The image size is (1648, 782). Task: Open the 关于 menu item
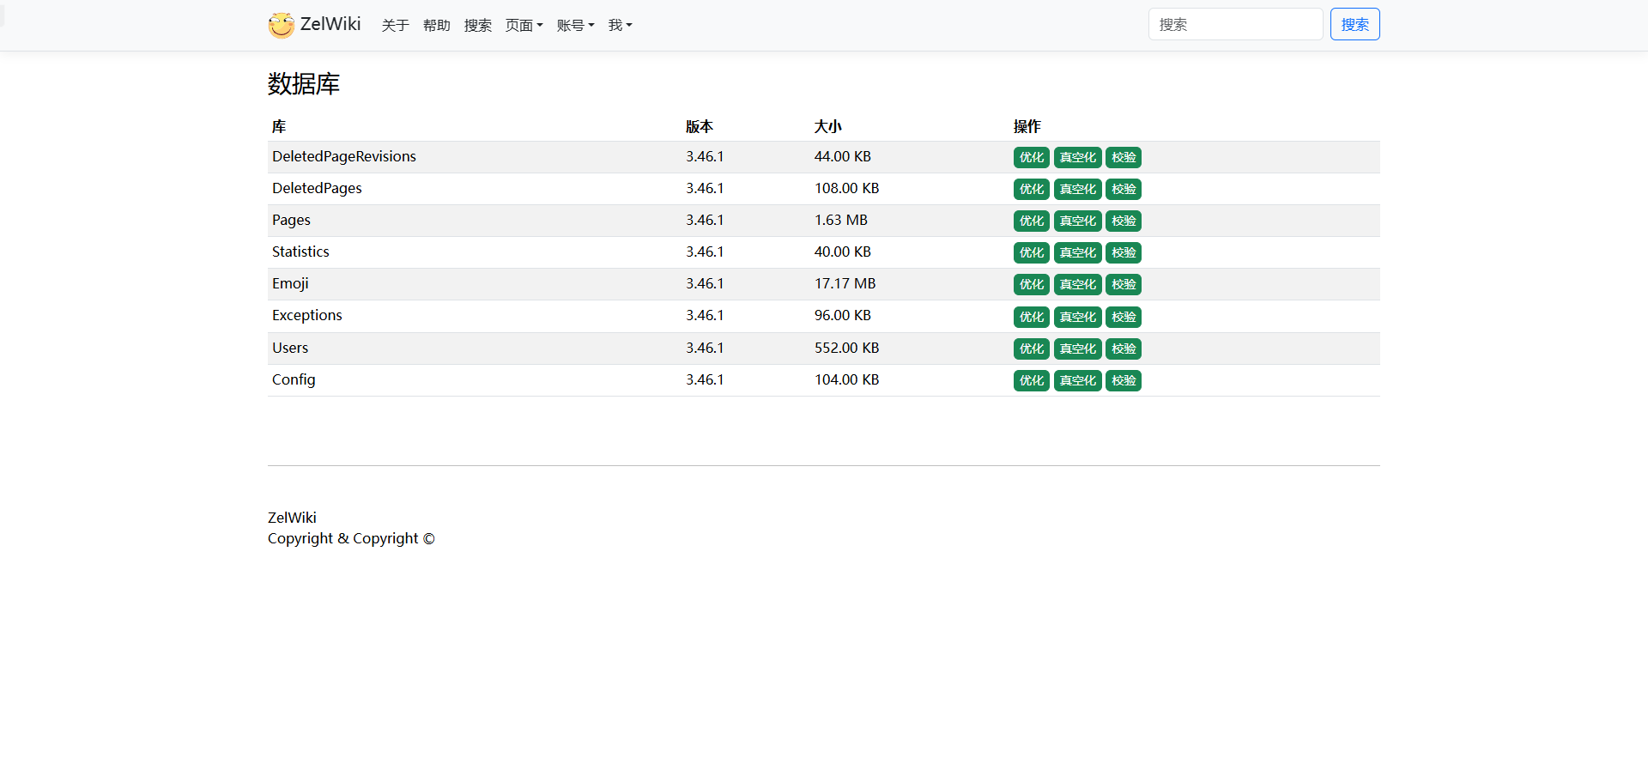point(395,26)
